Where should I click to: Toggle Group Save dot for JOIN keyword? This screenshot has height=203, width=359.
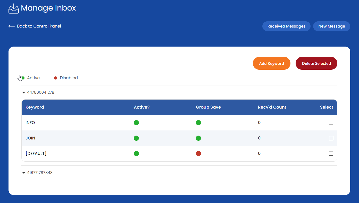tap(198, 138)
